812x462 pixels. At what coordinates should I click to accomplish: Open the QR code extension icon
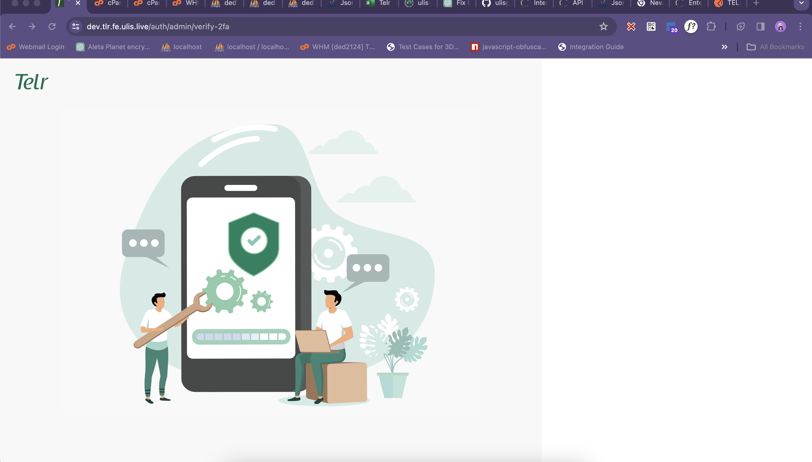point(651,27)
